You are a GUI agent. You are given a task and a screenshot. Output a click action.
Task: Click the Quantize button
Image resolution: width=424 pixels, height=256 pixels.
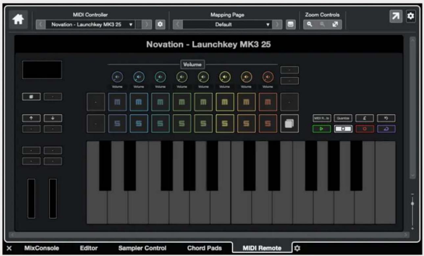pyautogui.click(x=343, y=118)
